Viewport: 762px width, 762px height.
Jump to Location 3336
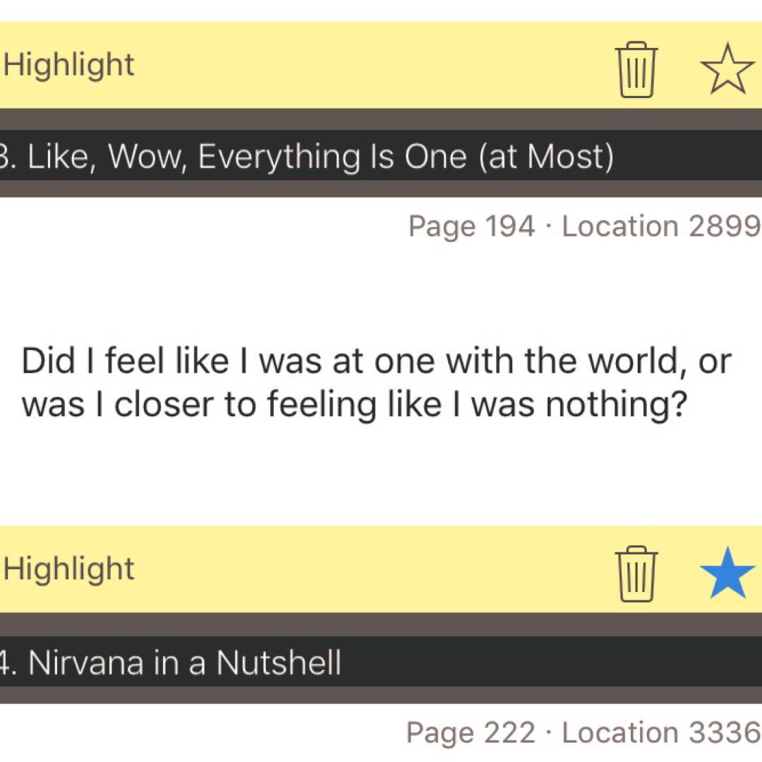pos(661,733)
